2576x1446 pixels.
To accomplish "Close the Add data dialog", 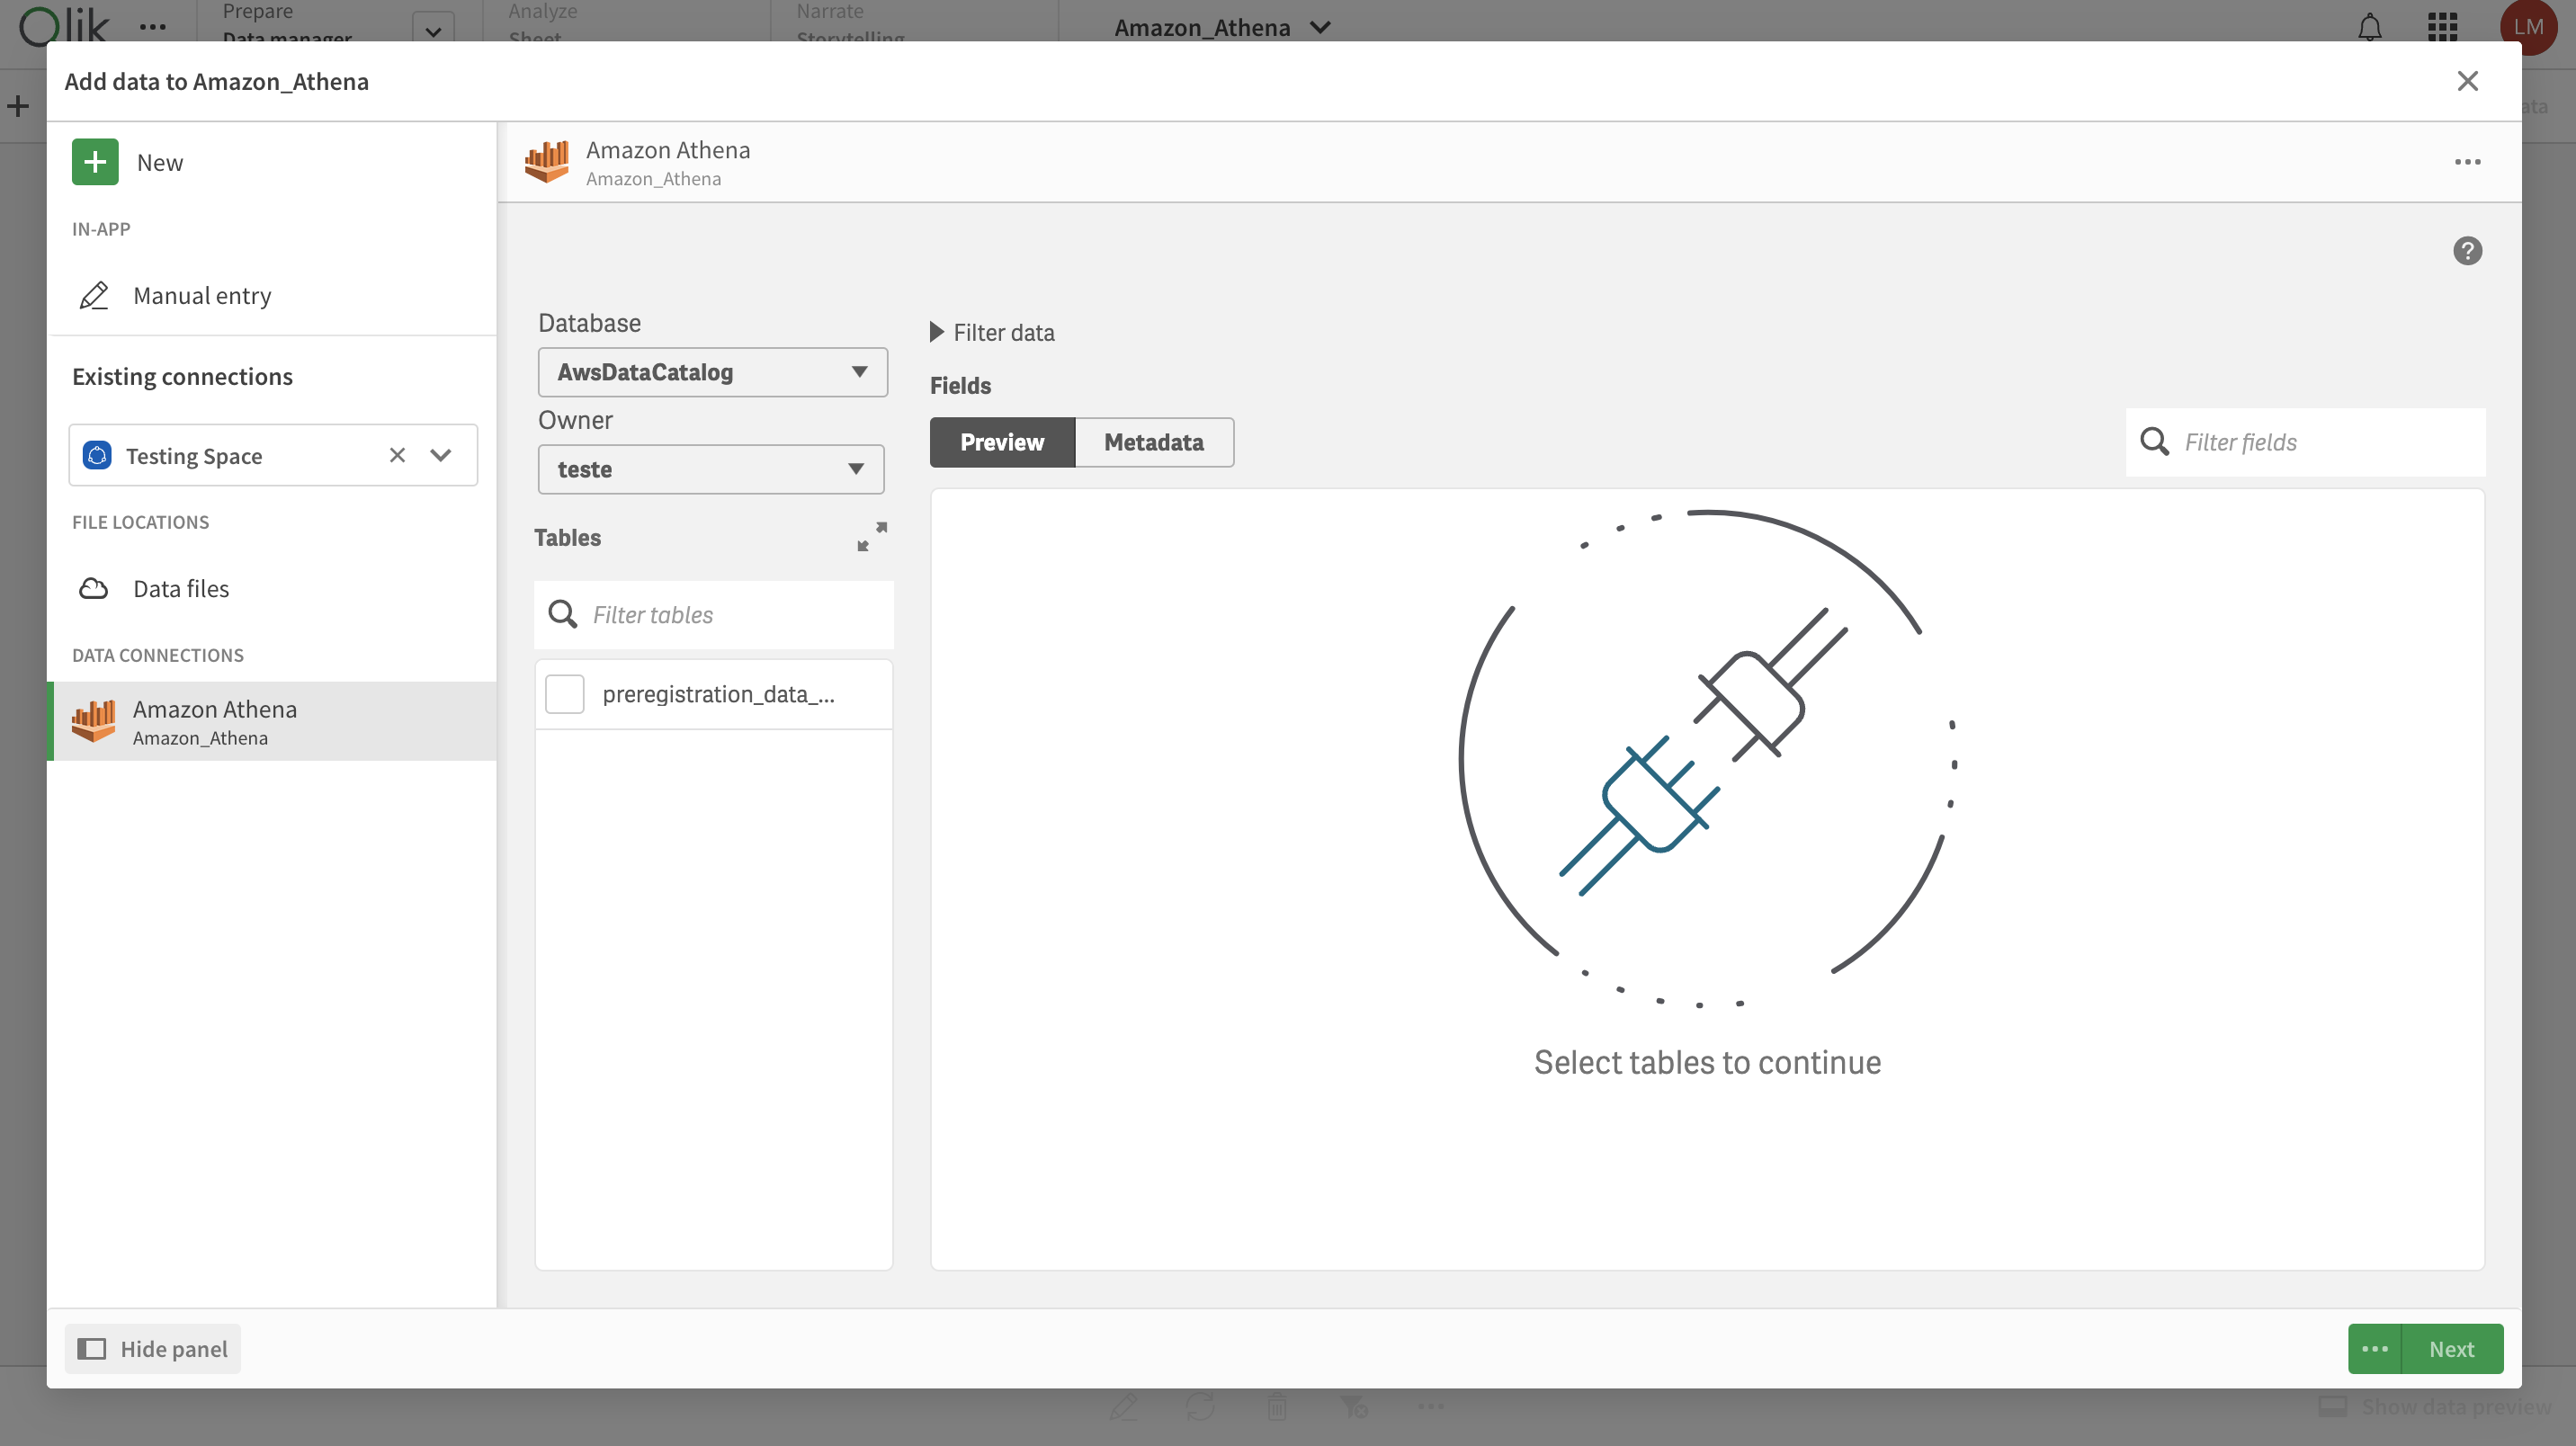I will (2467, 81).
